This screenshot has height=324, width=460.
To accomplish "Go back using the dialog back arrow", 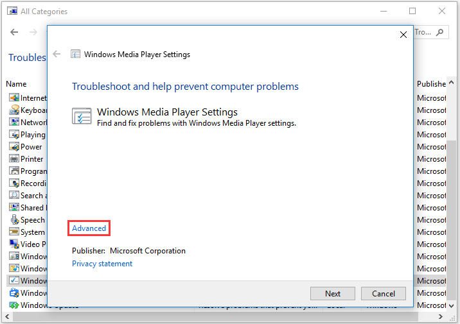I will (57, 54).
